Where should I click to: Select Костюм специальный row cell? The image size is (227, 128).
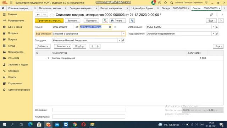coord(63,58)
